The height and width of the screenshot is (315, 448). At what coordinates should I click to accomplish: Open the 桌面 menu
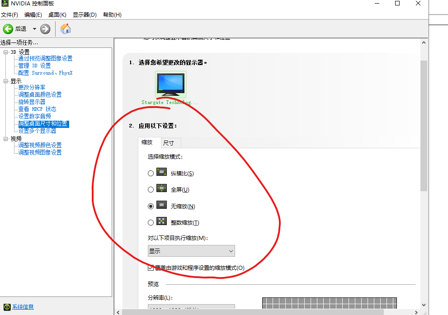click(x=57, y=14)
